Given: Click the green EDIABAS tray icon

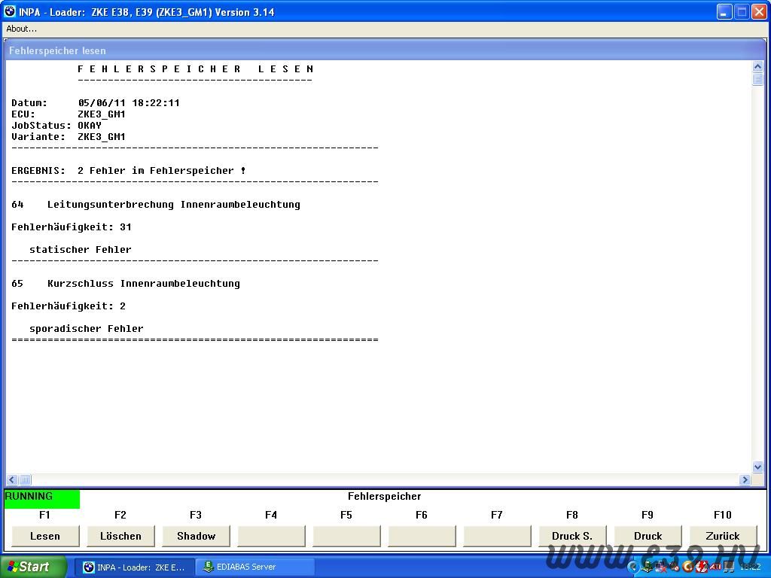Looking at the screenshot, I should pos(648,567).
